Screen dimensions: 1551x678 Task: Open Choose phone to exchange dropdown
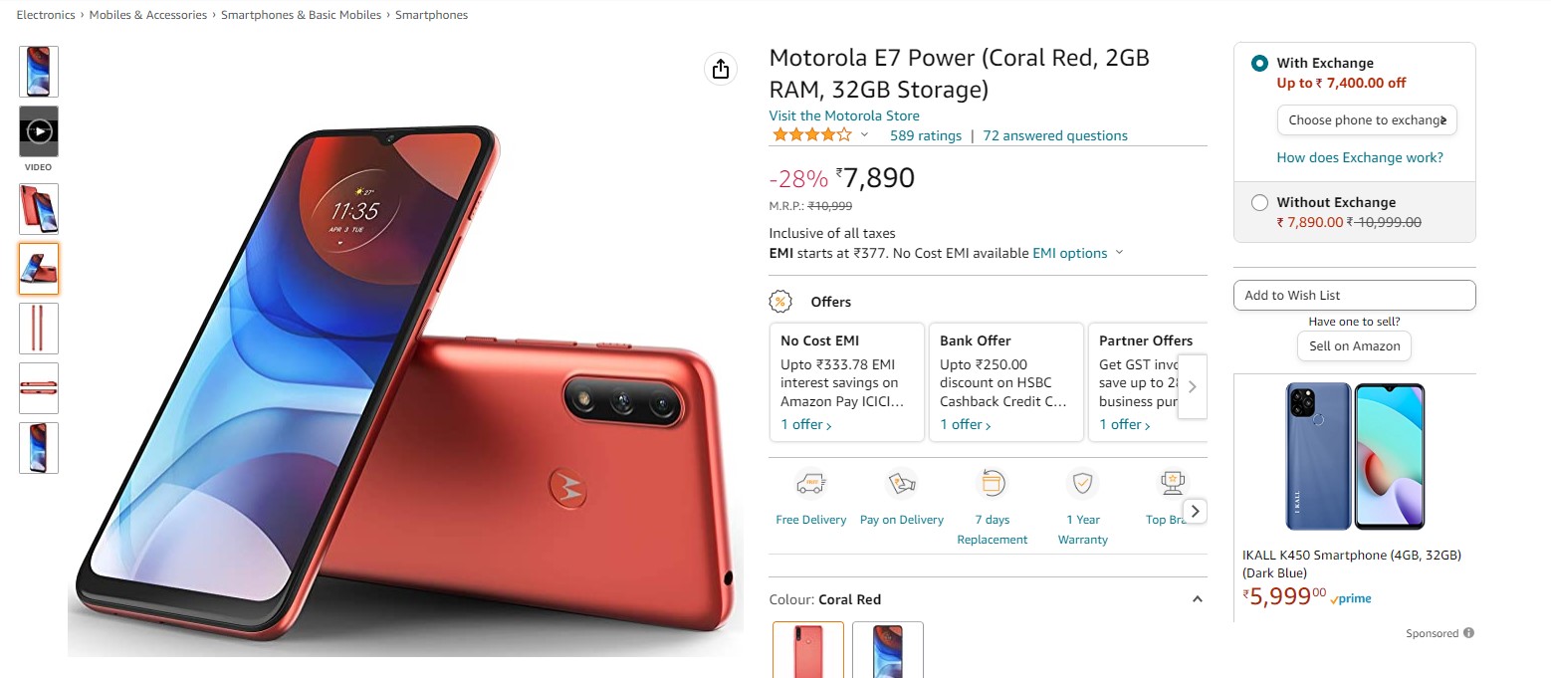(x=1367, y=119)
